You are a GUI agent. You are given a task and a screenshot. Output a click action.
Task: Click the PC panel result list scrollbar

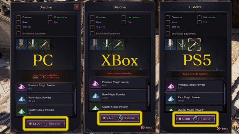[x=75, y=101]
